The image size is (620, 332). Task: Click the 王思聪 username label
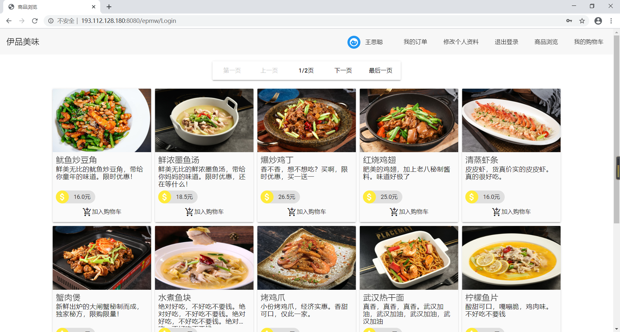374,42
